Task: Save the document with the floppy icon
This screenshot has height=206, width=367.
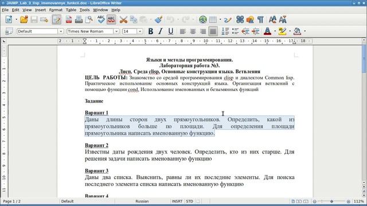Action: tap(34, 19)
